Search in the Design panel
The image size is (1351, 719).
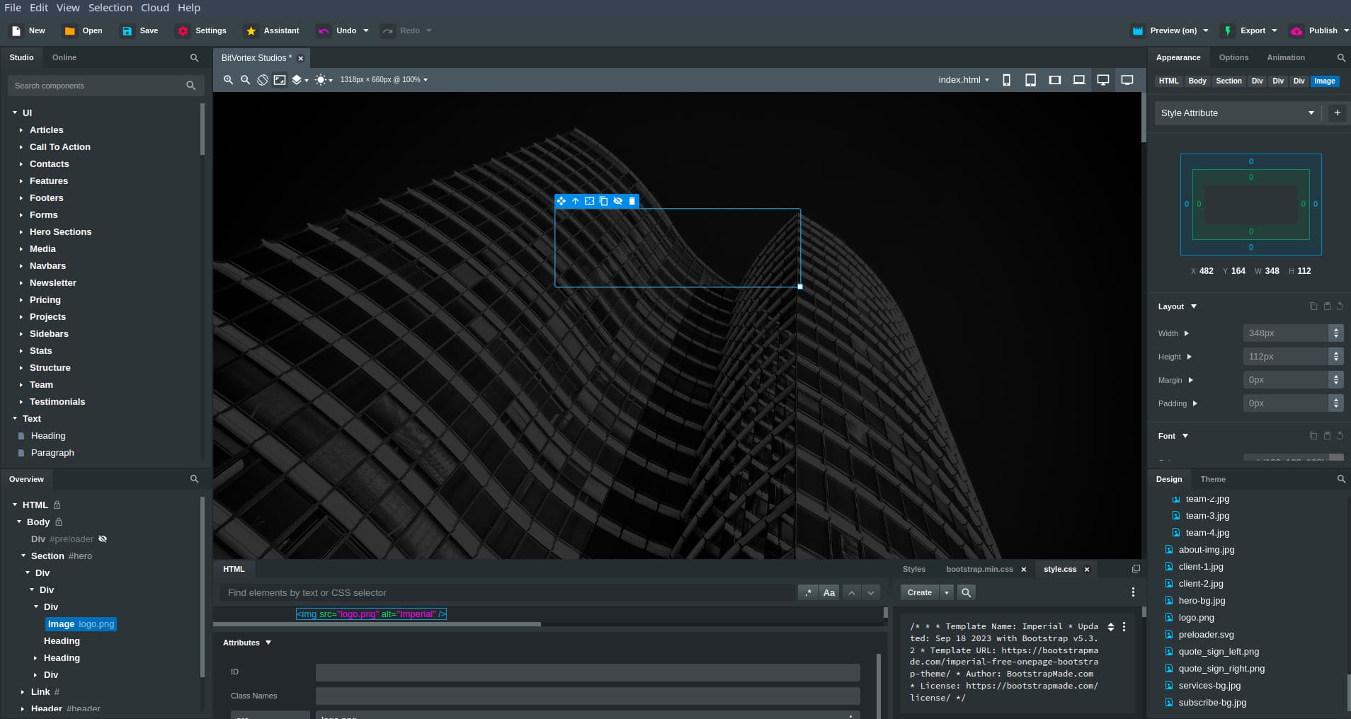(1340, 479)
